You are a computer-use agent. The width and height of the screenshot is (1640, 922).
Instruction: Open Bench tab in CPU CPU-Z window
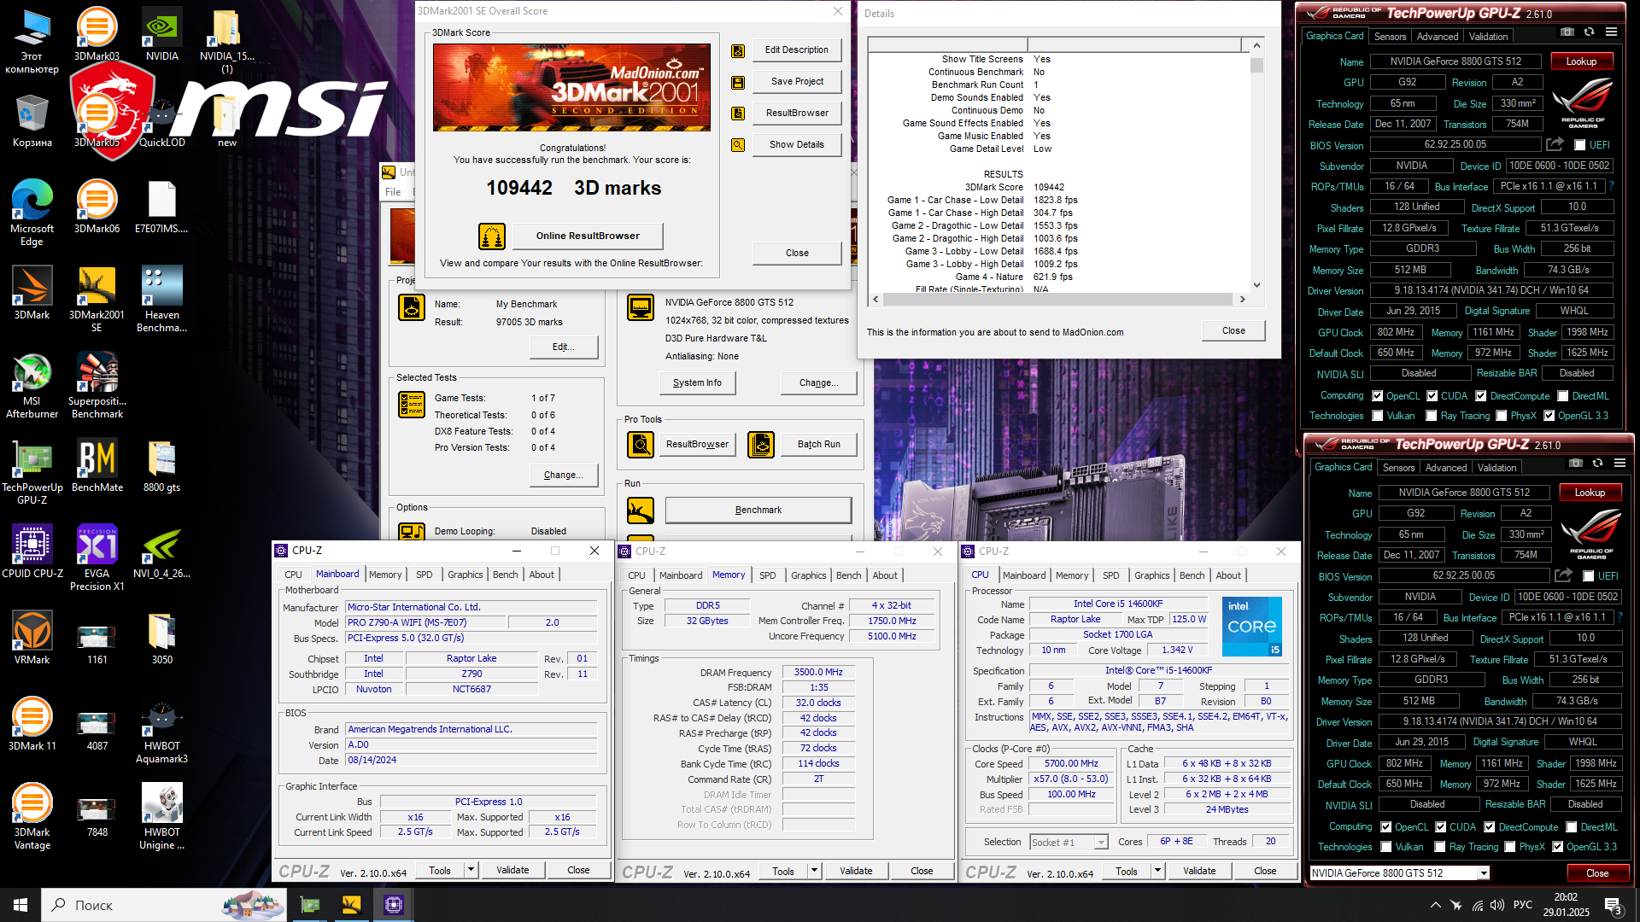point(1192,575)
